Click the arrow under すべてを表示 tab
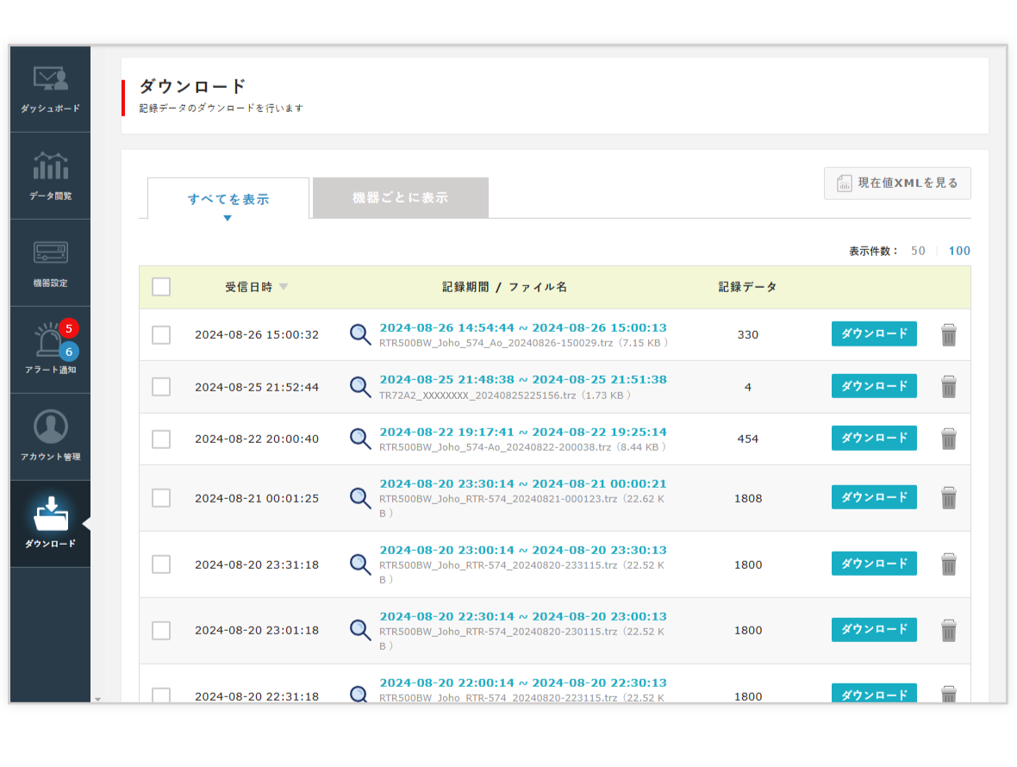Viewport: 1017px width, 767px height. [228, 218]
